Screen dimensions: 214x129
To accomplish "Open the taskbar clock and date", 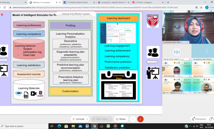I will 209,126.
